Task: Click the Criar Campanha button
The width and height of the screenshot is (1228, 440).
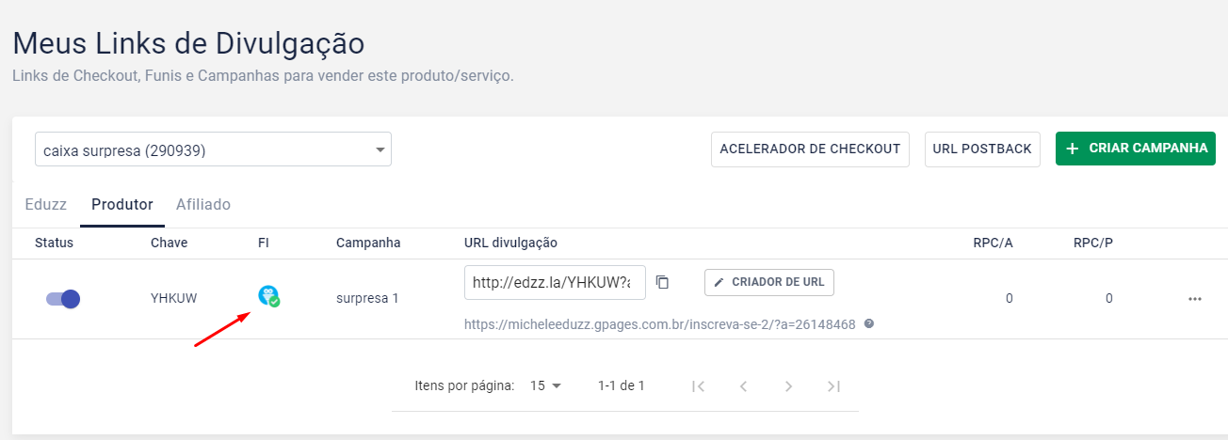Action: pyautogui.click(x=1136, y=149)
